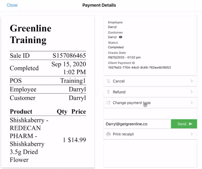
Task: Click the printer icon beside Print receipt
Action: point(109,134)
